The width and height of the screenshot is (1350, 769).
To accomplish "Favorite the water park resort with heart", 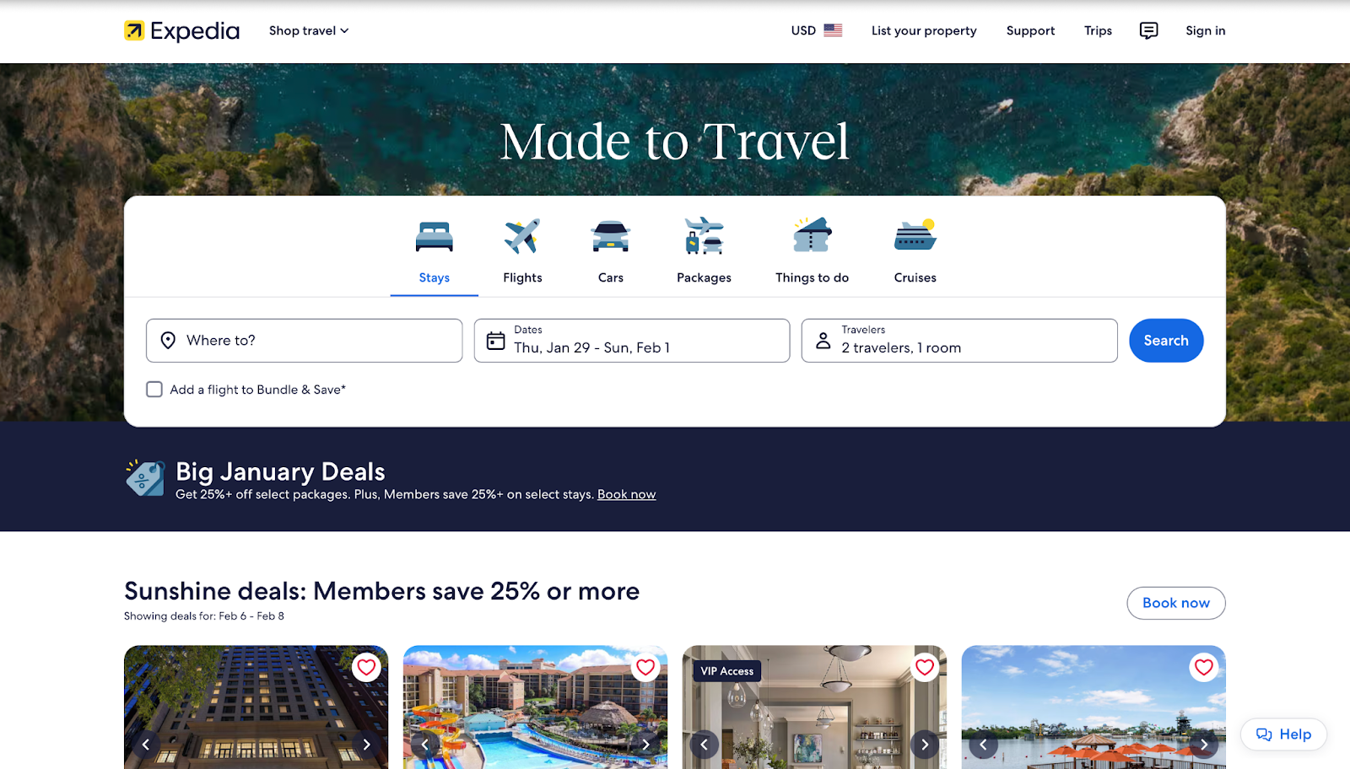I will pyautogui.click(x=645, y=668).
